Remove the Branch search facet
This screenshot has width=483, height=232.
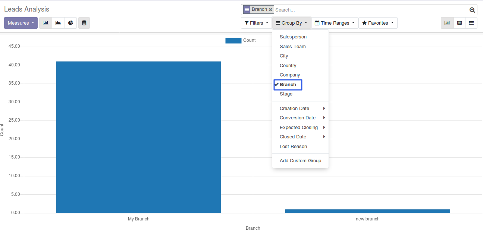270,10
